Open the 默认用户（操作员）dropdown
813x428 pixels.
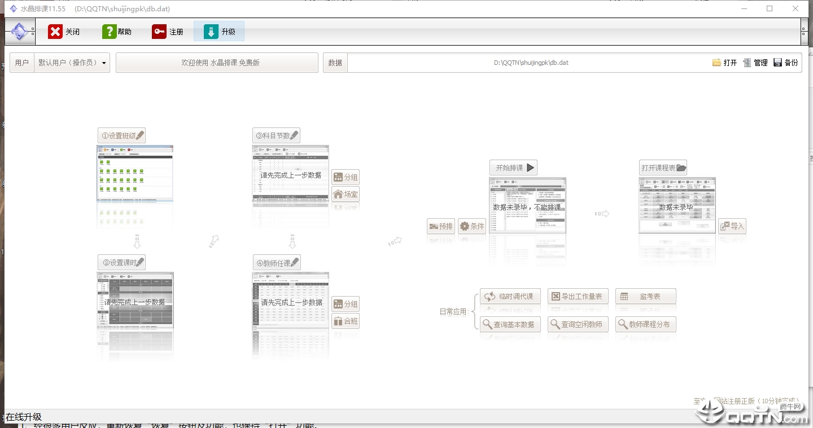point(72,63)
